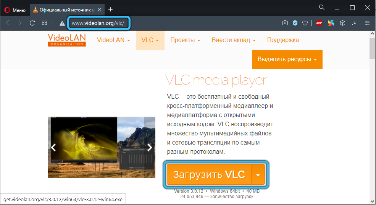Add page to bookmarks heart icon
The height and width of the screenshot is (205, 376).
coord(305,23)
